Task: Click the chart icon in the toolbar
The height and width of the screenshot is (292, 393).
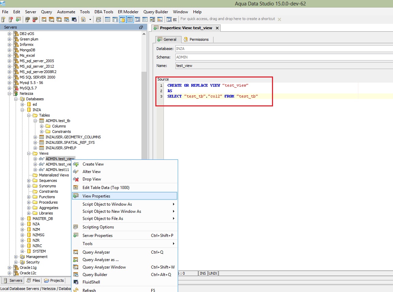Action: click(x=160, y=19)
